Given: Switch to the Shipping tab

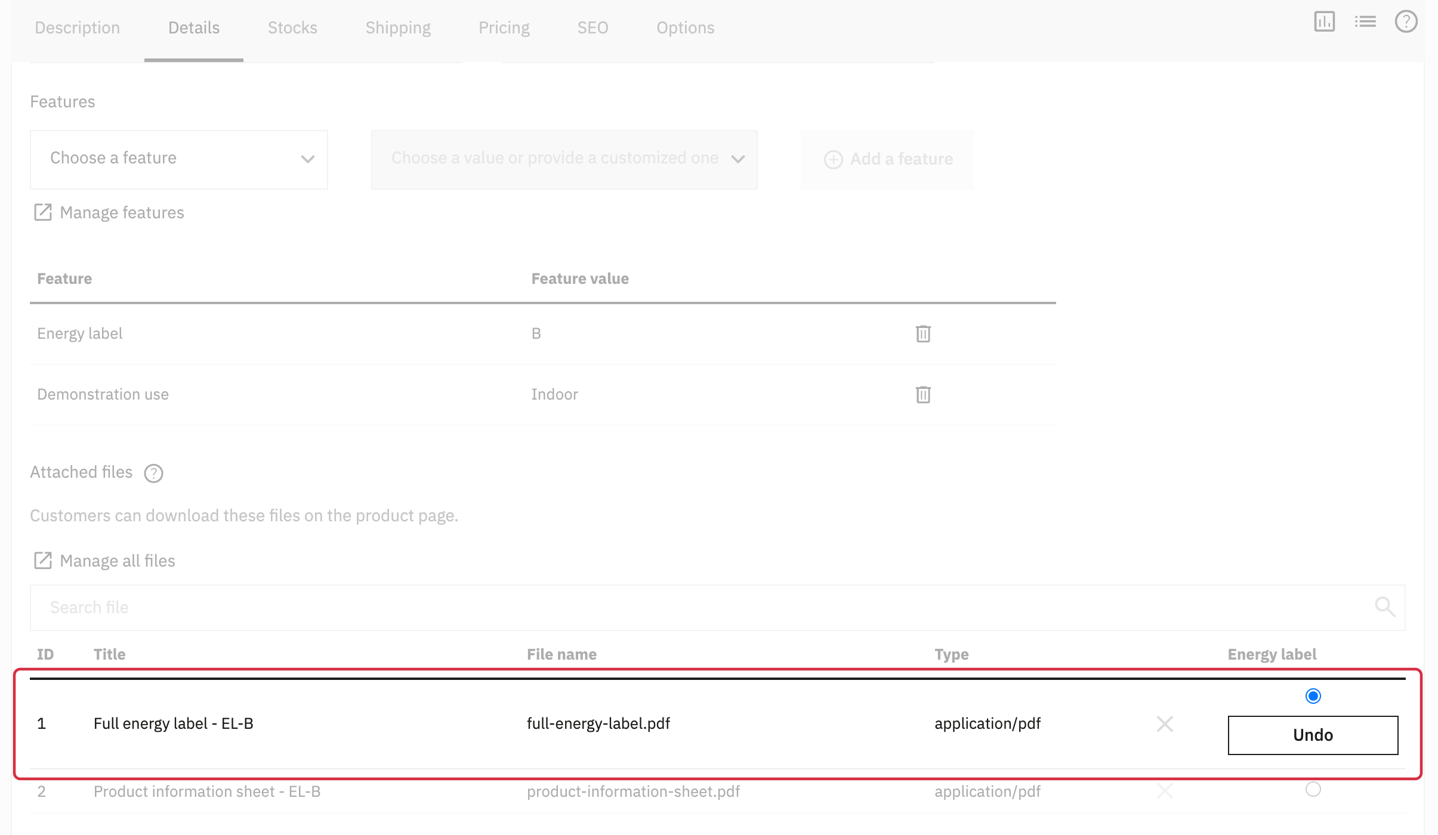Looking at the screenshot, I should point(398,28).
